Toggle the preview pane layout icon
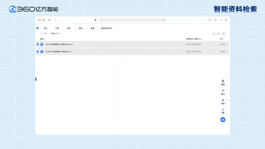Viewport: 265px width, 149px height. [x=224, y=34]
